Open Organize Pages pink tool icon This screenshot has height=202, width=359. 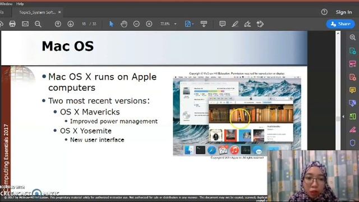point(353,64)
